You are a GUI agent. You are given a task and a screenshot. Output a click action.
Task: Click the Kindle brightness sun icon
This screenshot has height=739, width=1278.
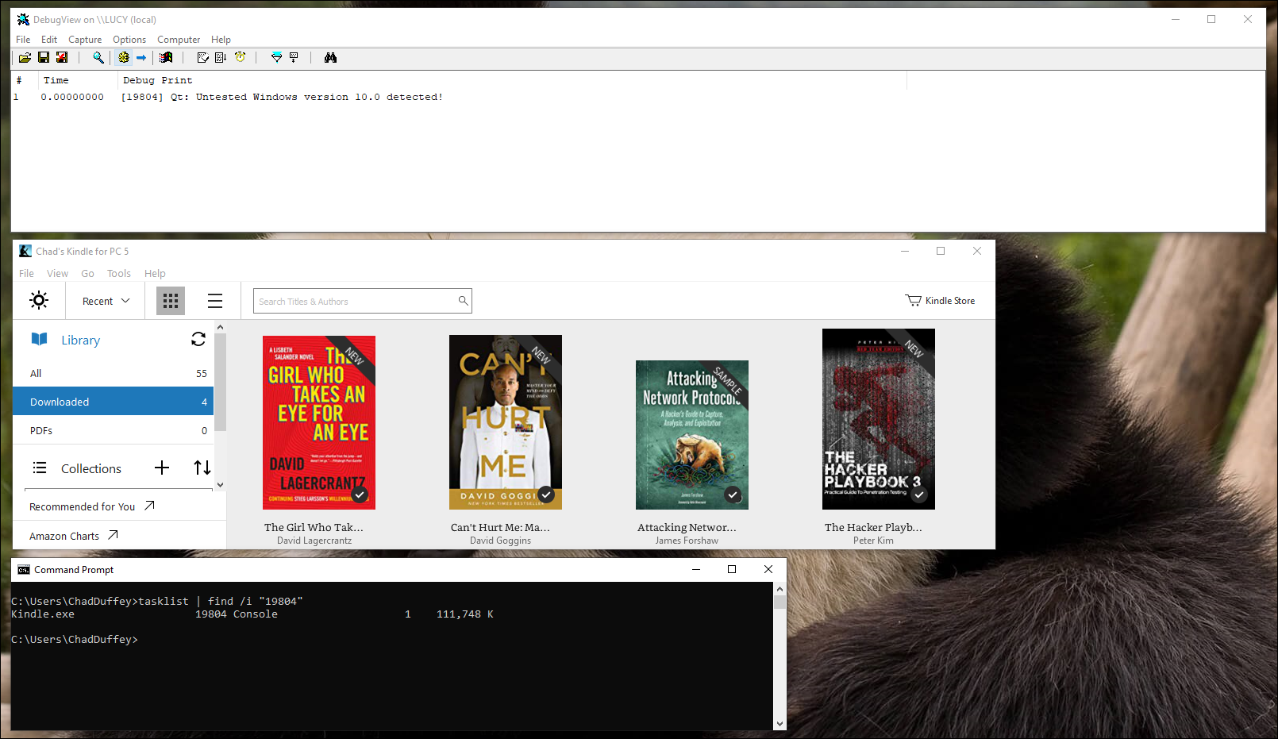pyautogui.click(x=39, y=300)
